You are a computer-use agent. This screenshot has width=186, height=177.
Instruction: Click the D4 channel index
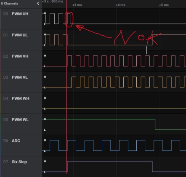coord(5,98)
